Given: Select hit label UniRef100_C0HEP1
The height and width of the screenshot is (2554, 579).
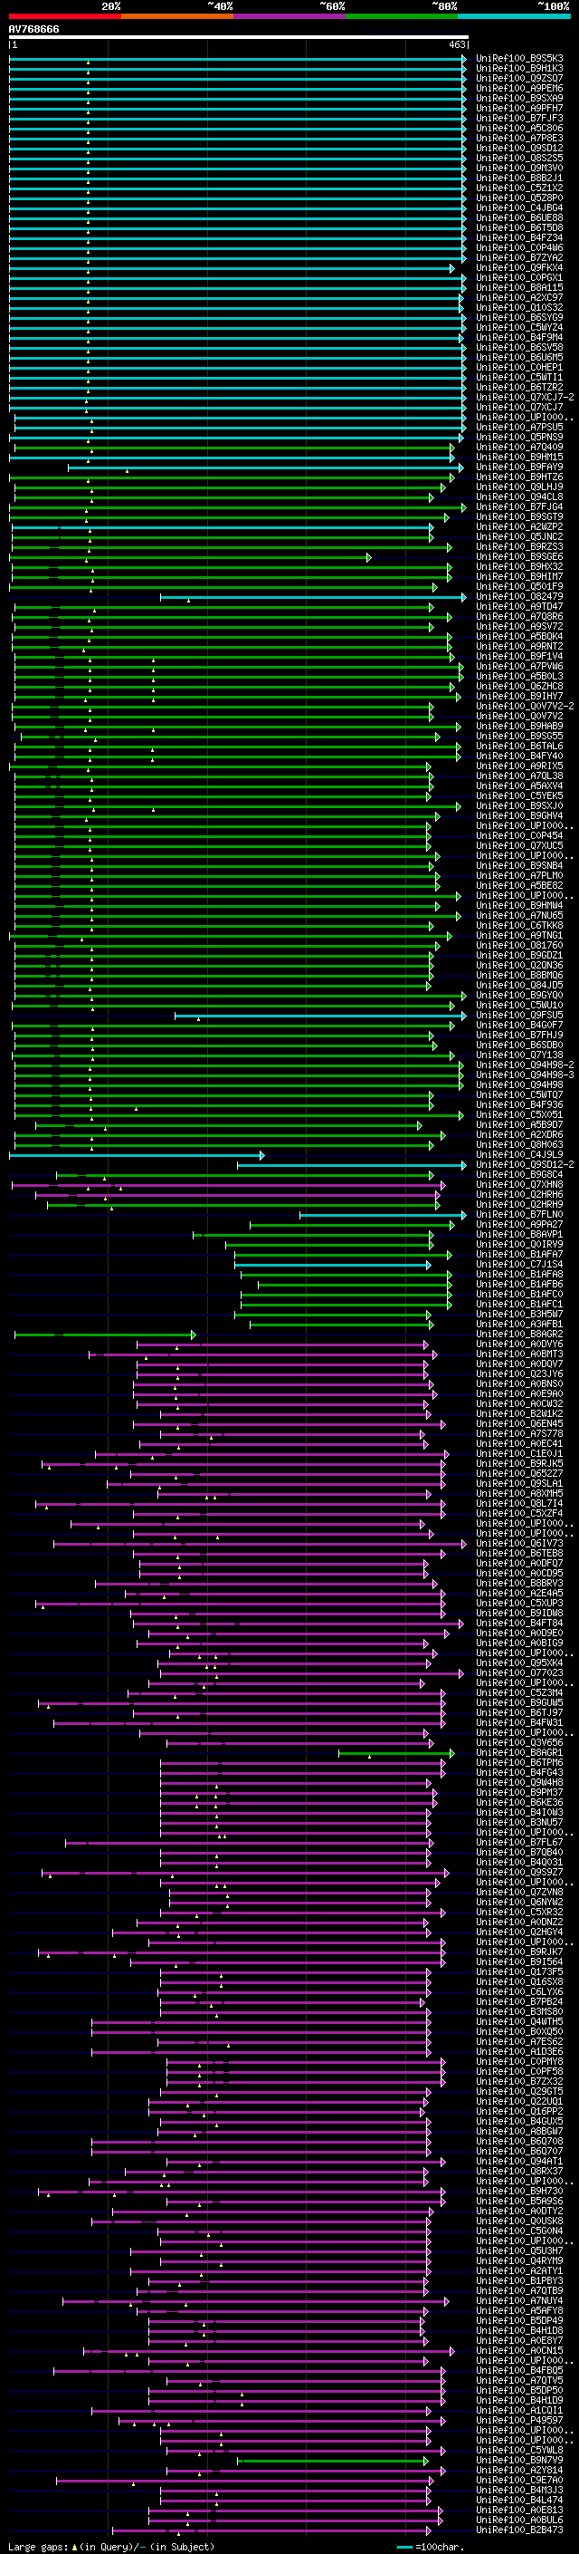Looking at the screenshot, I should [x=519, y=367].
